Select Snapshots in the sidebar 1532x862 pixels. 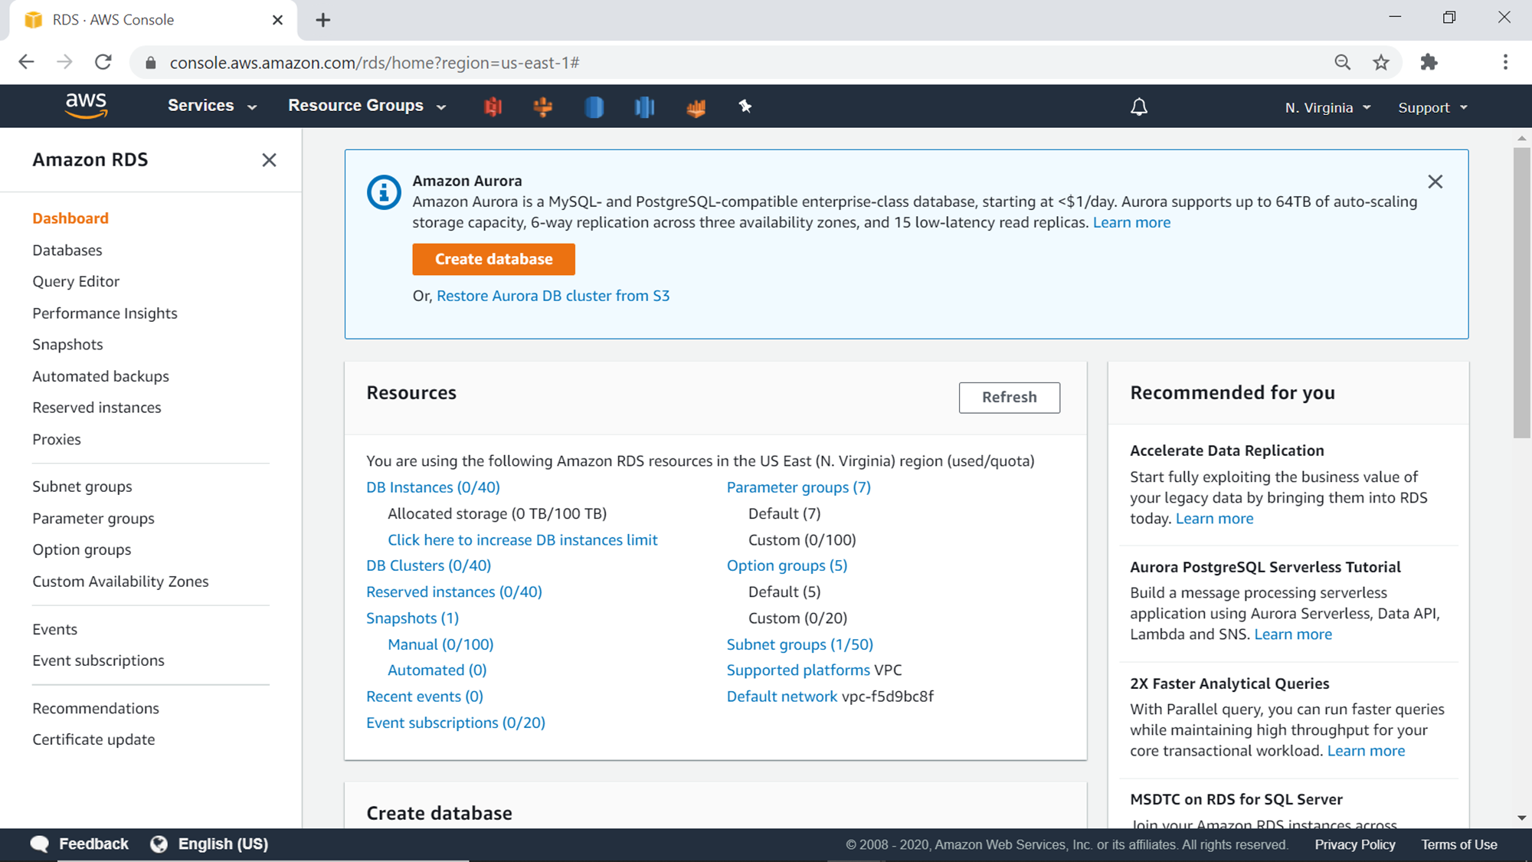click(67, 345)
